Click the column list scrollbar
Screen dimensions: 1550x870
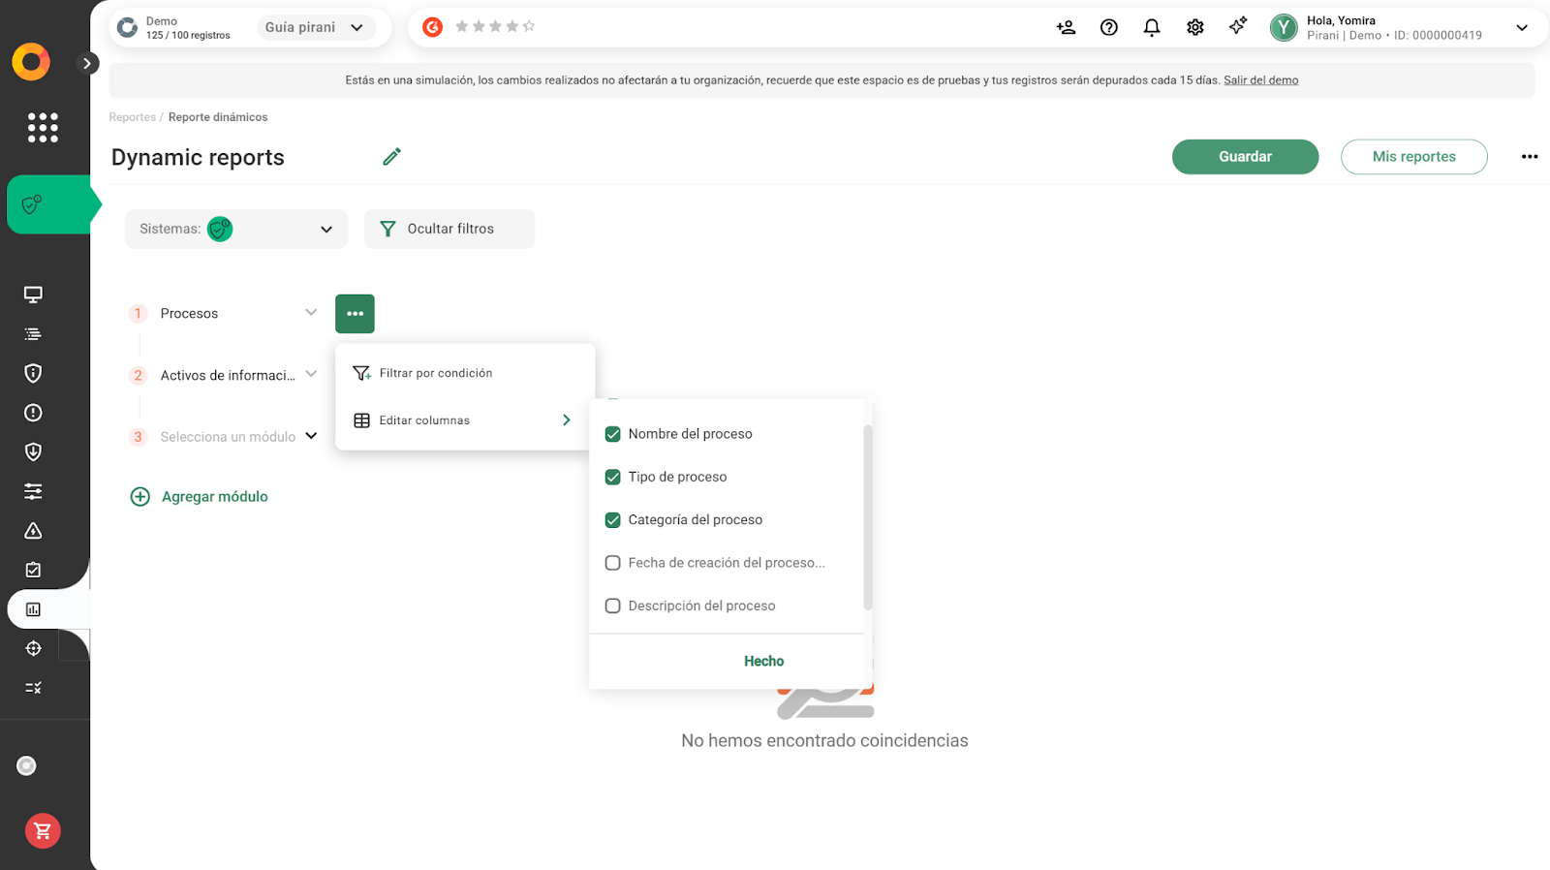[868, 516]
